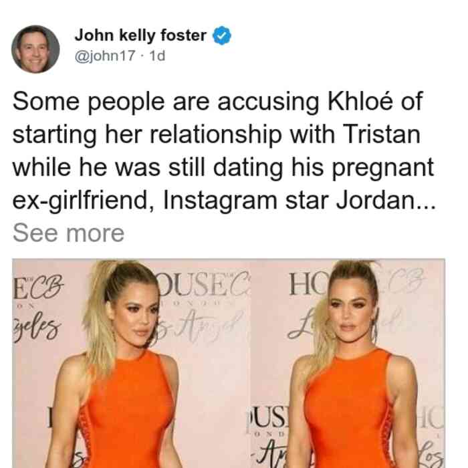
Task: Open the 1d timestamp of the post
Action: click(x=157, y=55)
